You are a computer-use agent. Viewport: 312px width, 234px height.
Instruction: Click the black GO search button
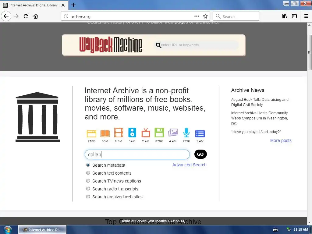200,154
